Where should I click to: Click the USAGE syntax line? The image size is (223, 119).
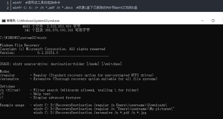coord(61,64)
